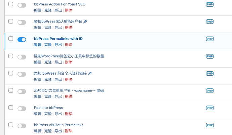Screen dimensions: 232x135
Task: Click 导出 under 添加自定义菜单用户名 snippet
Action: (x=58, y=96)
